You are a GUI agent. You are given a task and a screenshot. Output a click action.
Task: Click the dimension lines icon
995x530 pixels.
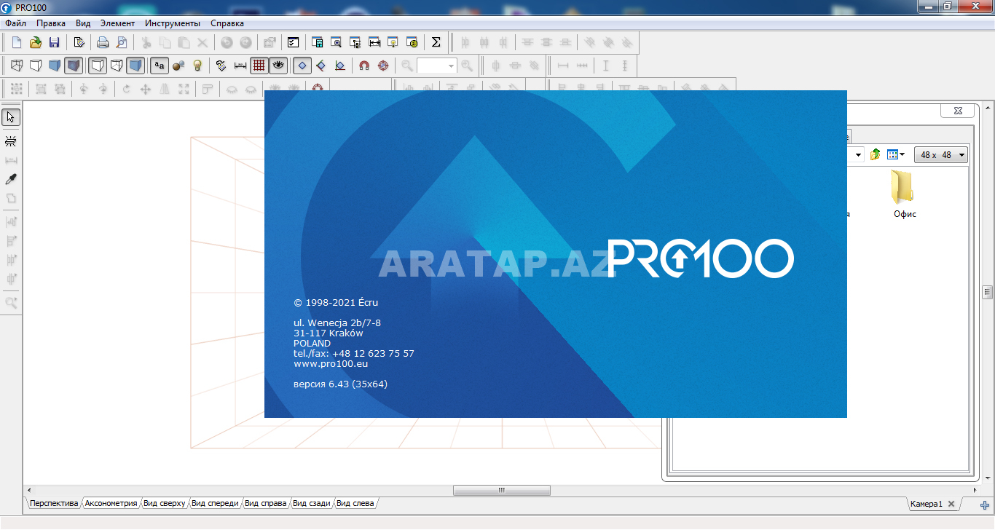[x=240, y=66]
